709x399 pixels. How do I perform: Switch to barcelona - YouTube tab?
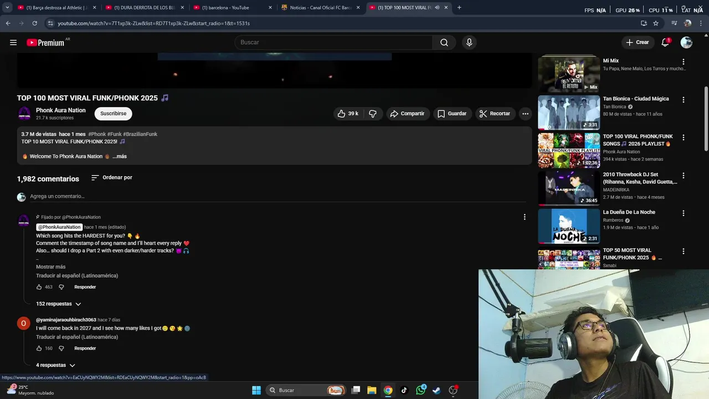[232, 8]
